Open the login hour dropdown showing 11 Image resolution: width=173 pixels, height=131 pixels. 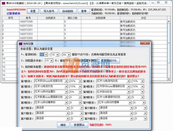click(44, 55)
